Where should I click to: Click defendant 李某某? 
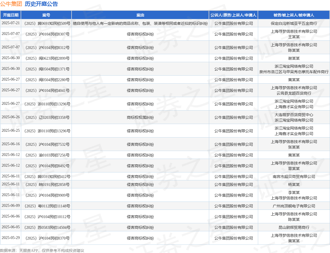click(294, 193)
